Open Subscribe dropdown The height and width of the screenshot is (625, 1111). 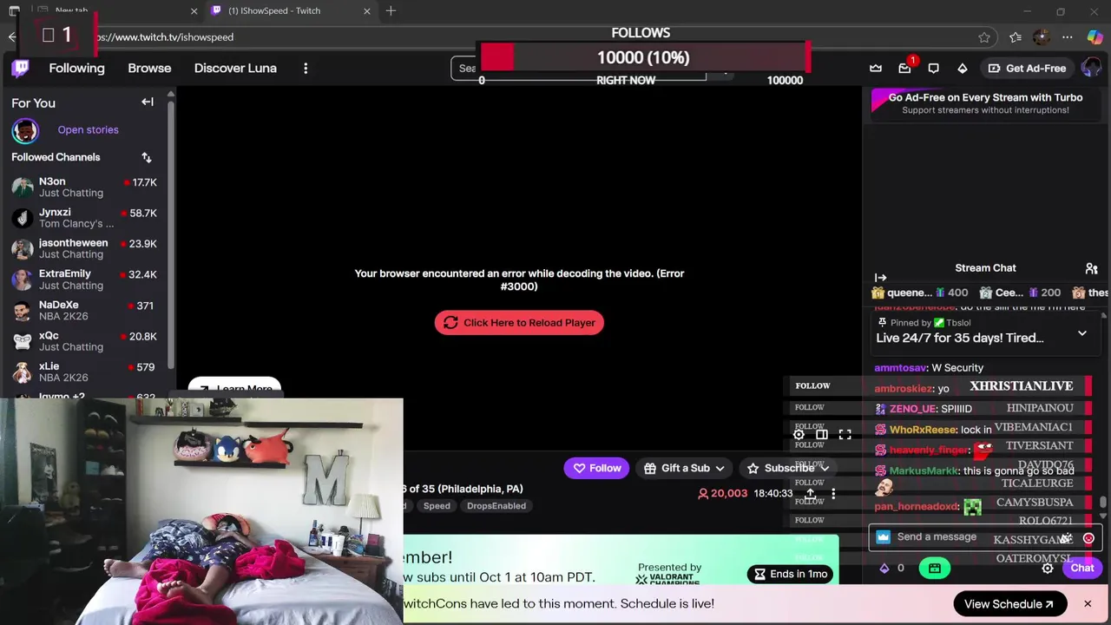tap(789, 468)
